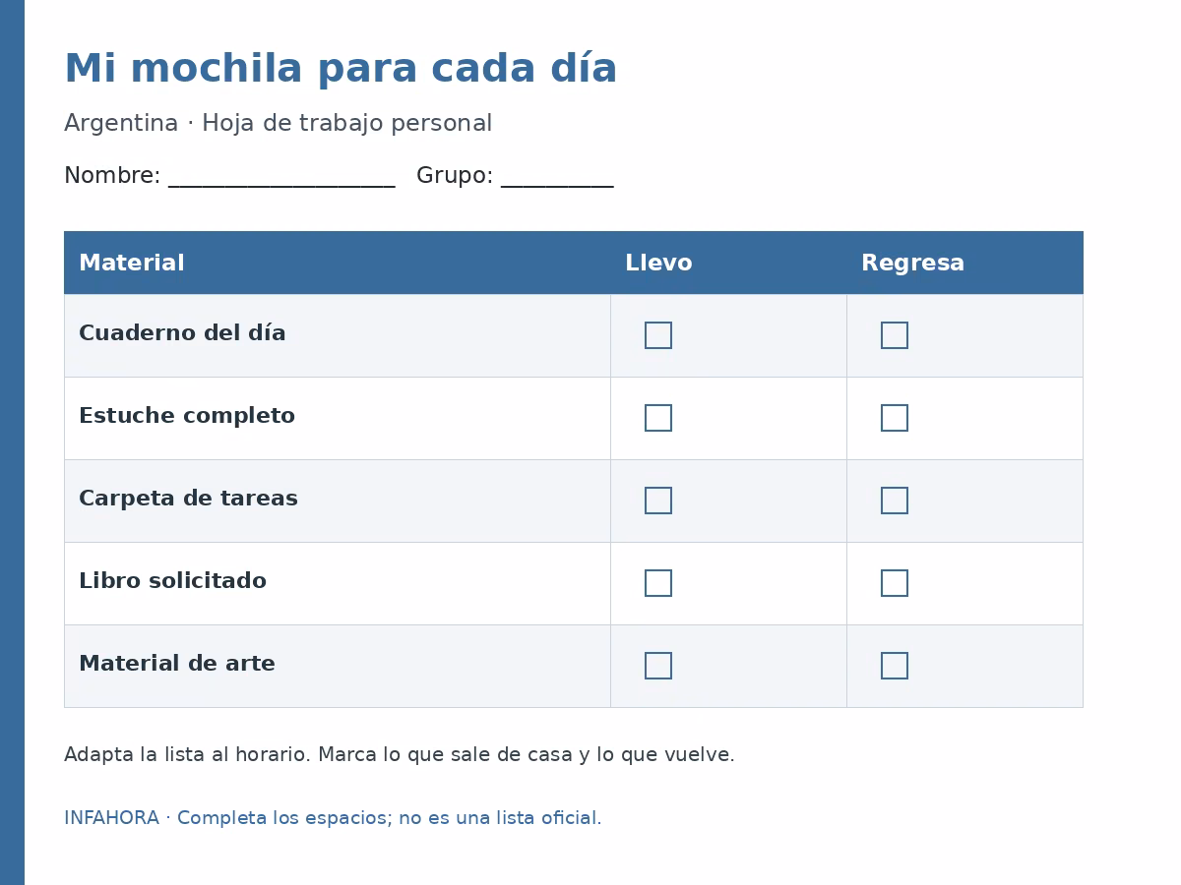Select the title Mi mochila para cada día

tap(341, 70)
